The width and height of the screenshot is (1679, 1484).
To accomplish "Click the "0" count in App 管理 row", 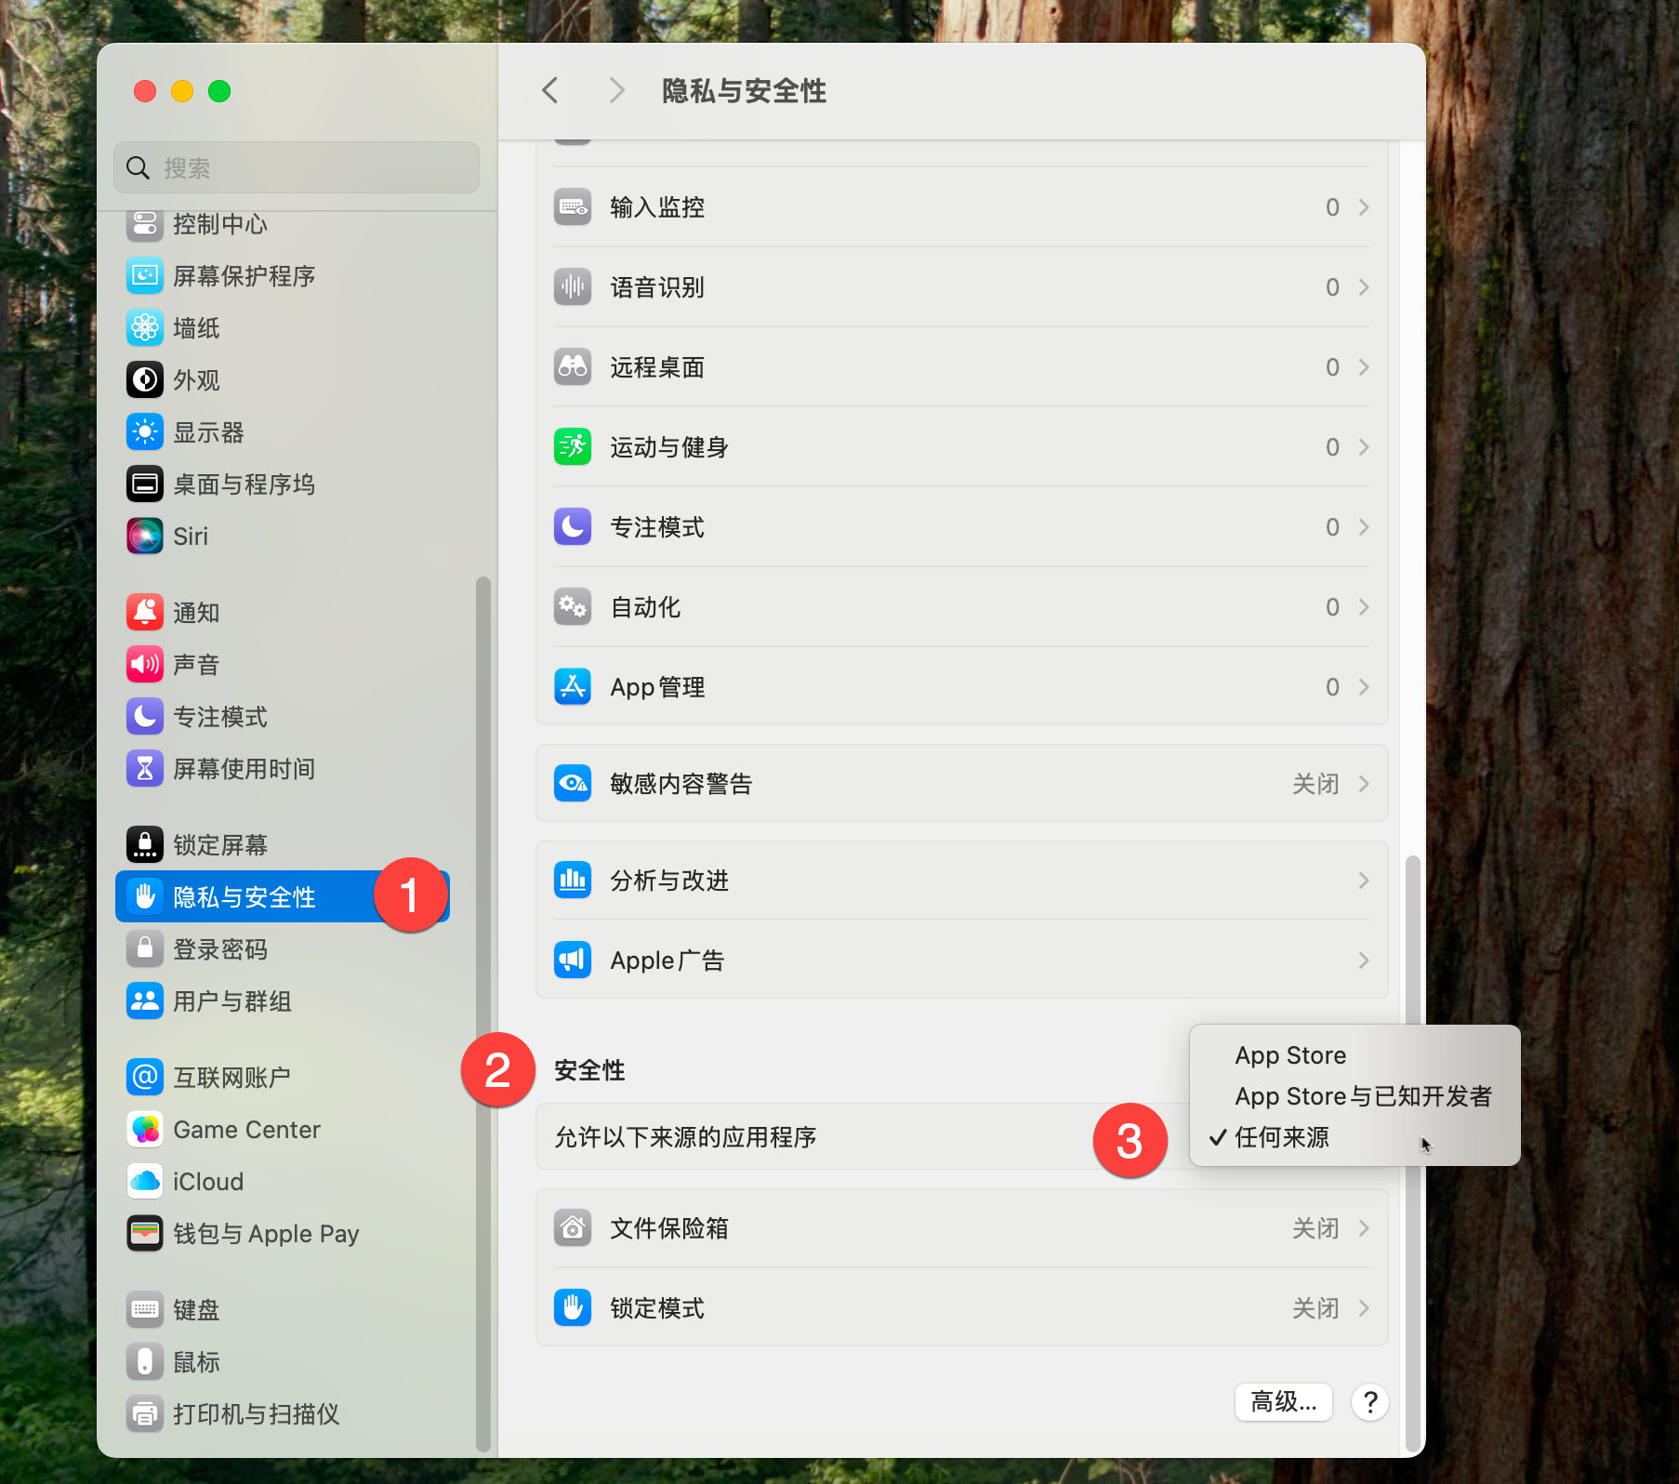I will point(1332,687).
